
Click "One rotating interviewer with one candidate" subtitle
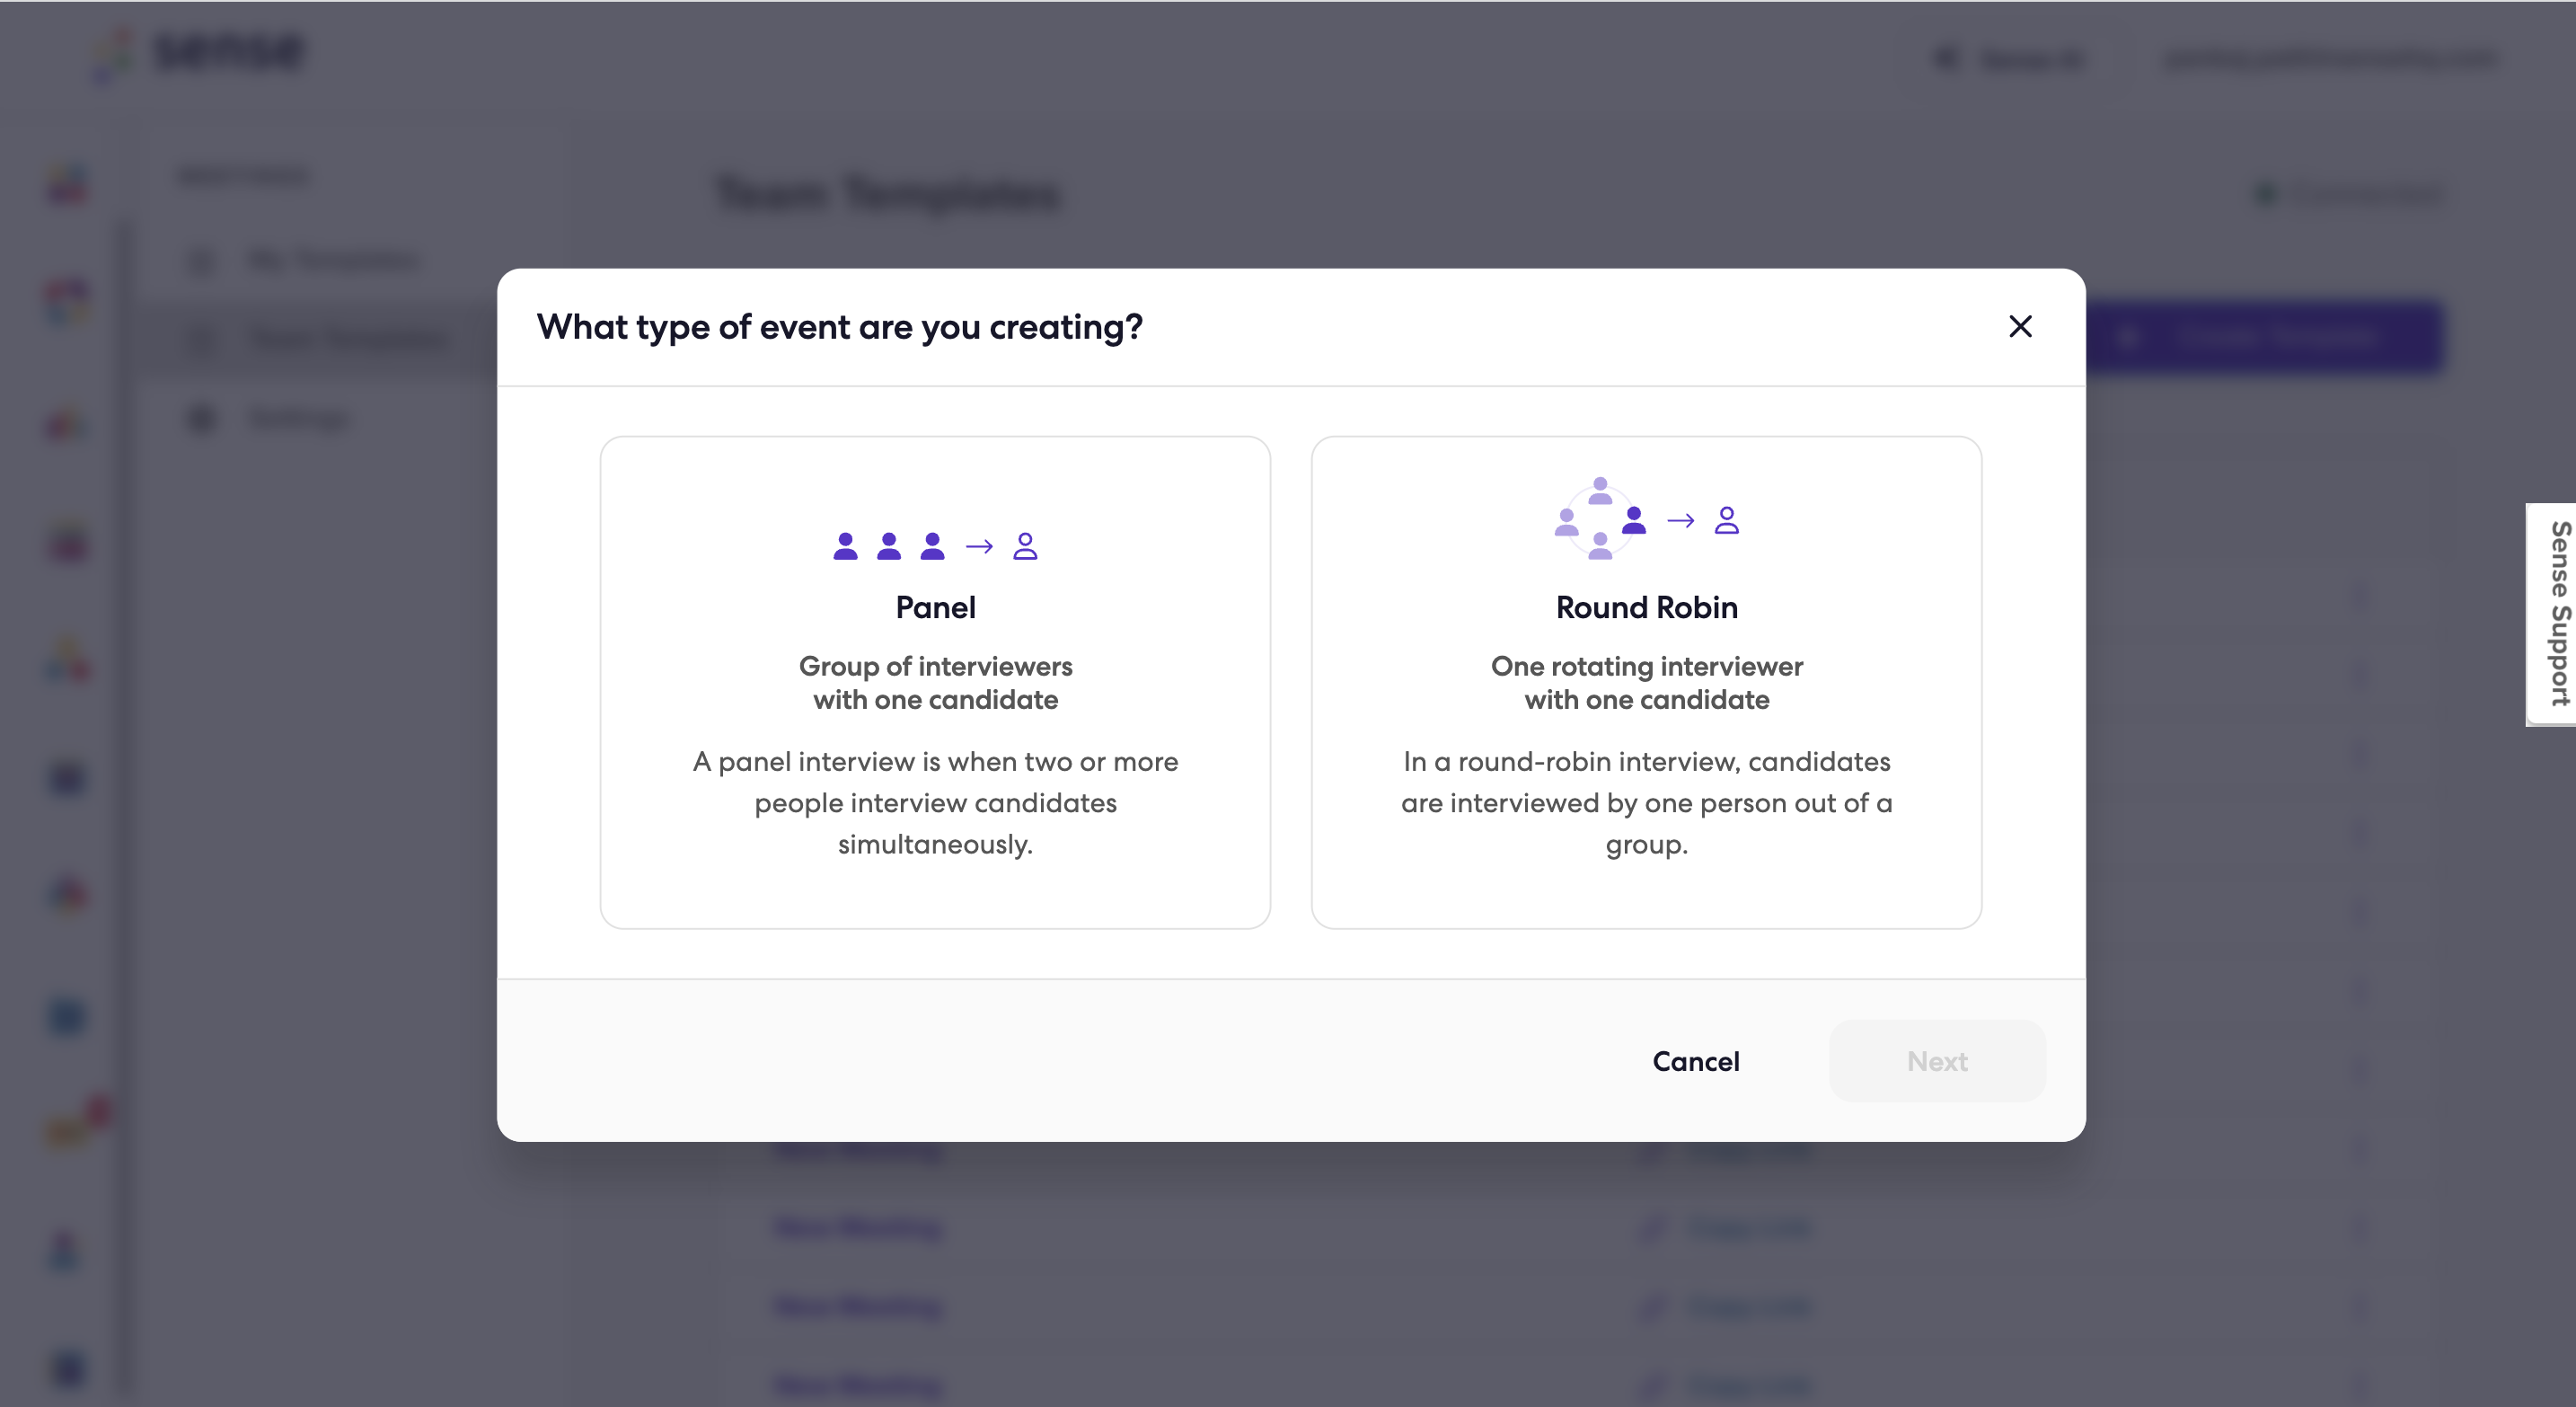[x=1647, y=683]
